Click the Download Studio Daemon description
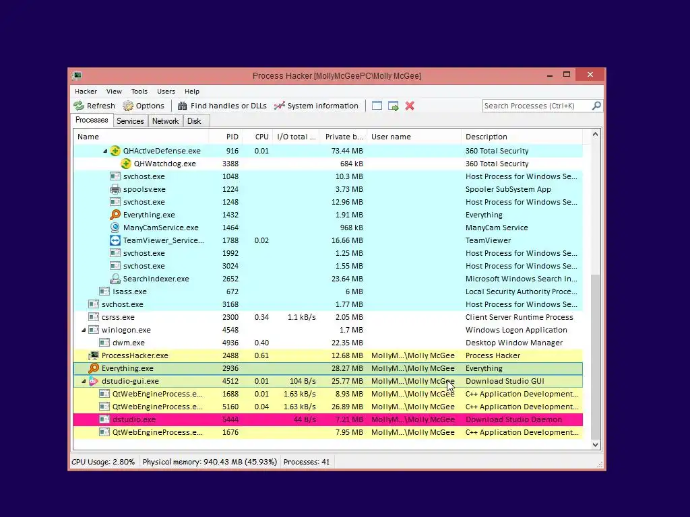The width and height of the screenshot is (690, 517). click(x=513, y=419)
